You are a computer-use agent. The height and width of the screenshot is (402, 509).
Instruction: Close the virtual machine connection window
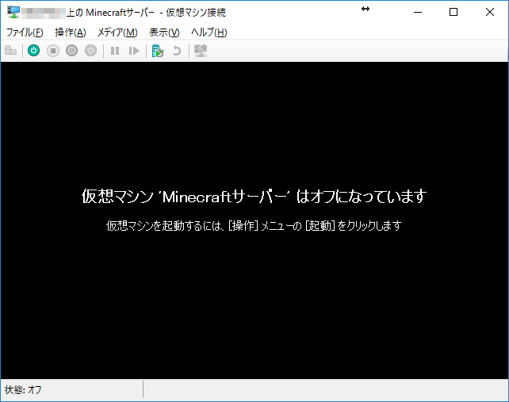(x=490, y=13)
